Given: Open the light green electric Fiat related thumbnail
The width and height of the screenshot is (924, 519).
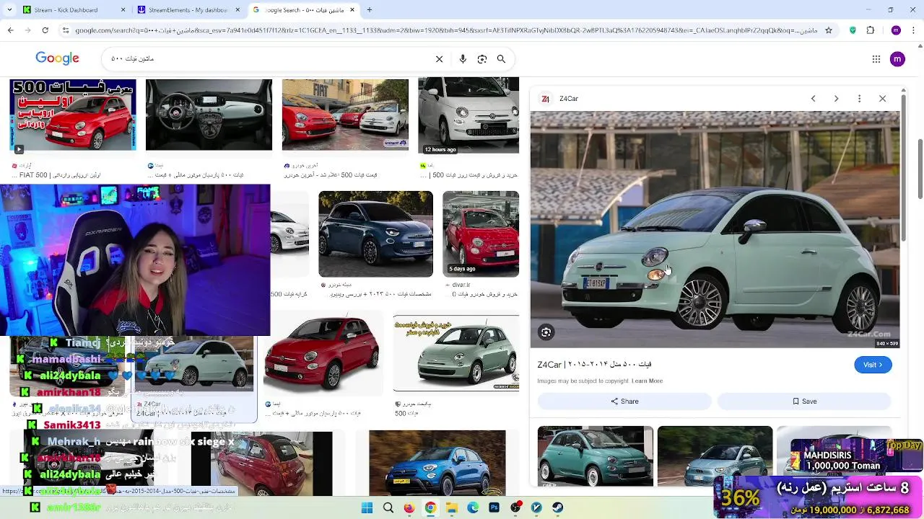Looking at the screenshot, I should pyautogui.click(x=715, y=456).
